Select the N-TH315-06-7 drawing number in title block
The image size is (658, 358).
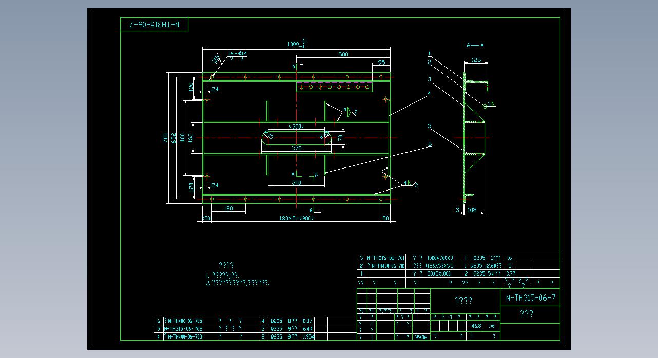530,298
